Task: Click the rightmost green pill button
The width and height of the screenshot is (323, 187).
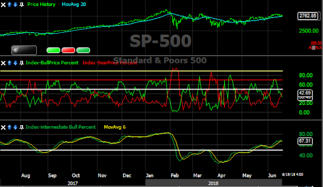Action: pyautogui.click(x=83, y=50)
